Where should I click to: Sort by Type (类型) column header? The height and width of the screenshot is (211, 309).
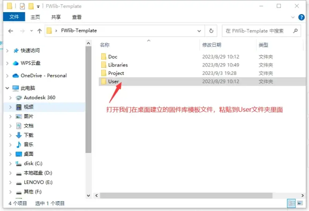[263, 45]
